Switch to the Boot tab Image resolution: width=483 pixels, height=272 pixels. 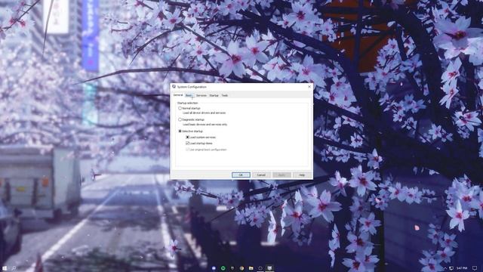189,96
